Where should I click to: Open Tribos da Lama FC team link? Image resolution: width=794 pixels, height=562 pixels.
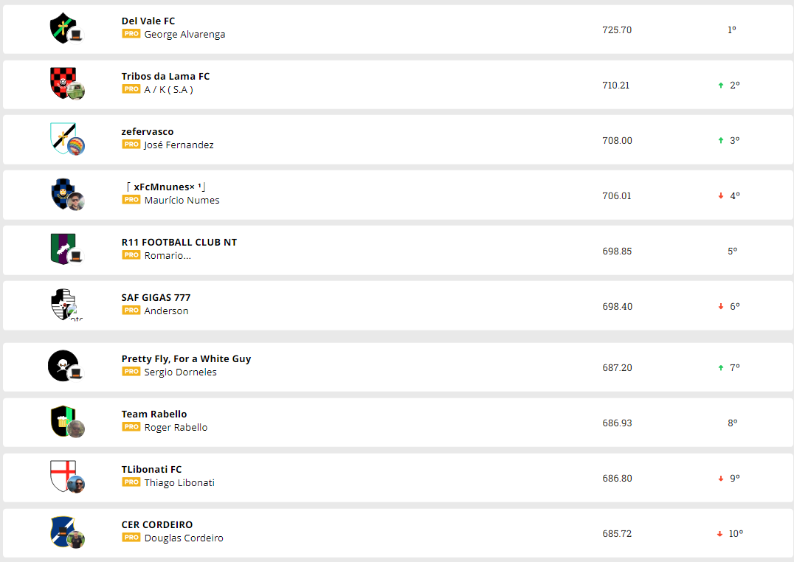tap(165, 77)
